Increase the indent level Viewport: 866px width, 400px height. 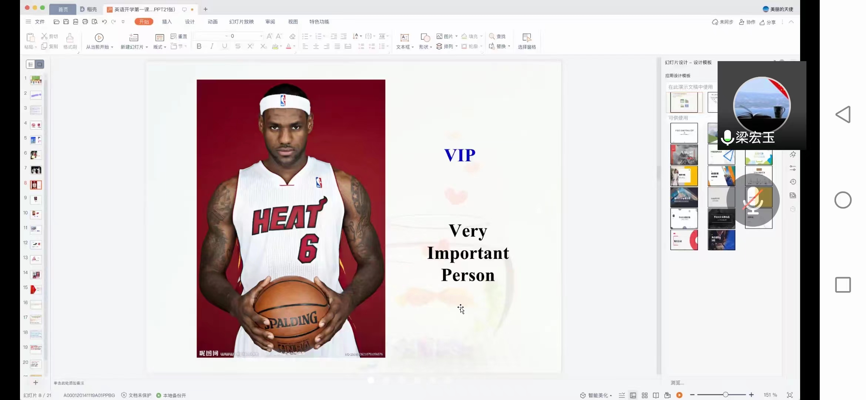tap(344, 36)
